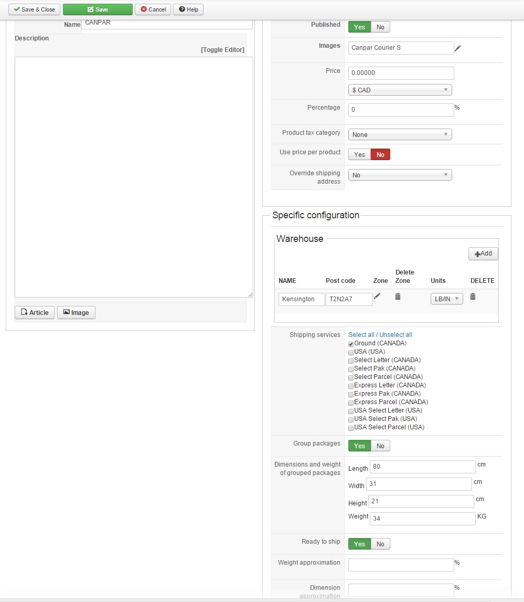Click the Width field with 31

[x=419, y=484]
